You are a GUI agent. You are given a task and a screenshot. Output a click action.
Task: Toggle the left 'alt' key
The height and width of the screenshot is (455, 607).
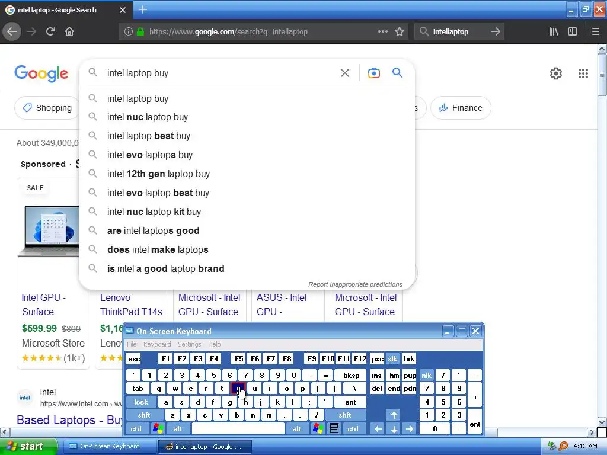178,429
